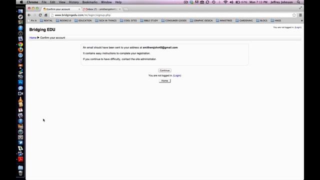Screen dimensions: 320x180
Task: Open the Window menu
Action: click(x=106, y=2)
